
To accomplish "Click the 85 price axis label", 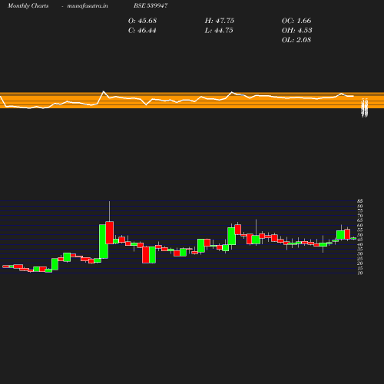I will [x=360, y=201].
